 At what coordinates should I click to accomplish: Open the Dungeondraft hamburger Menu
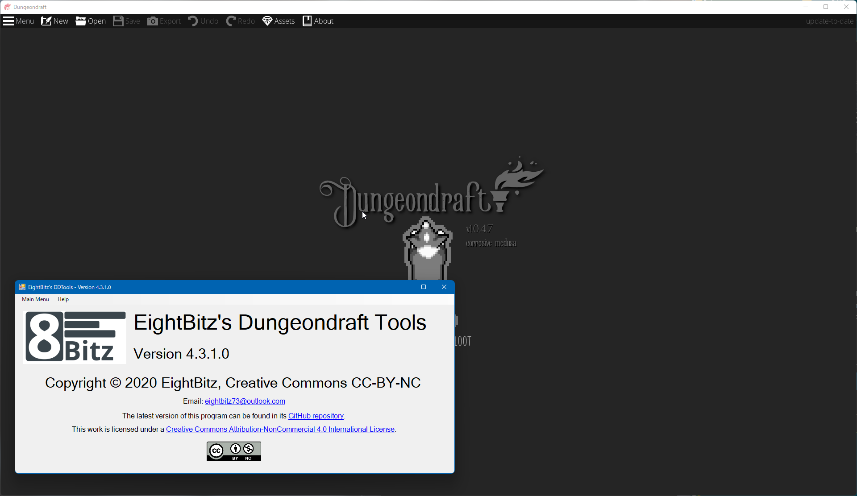(18, 21)
